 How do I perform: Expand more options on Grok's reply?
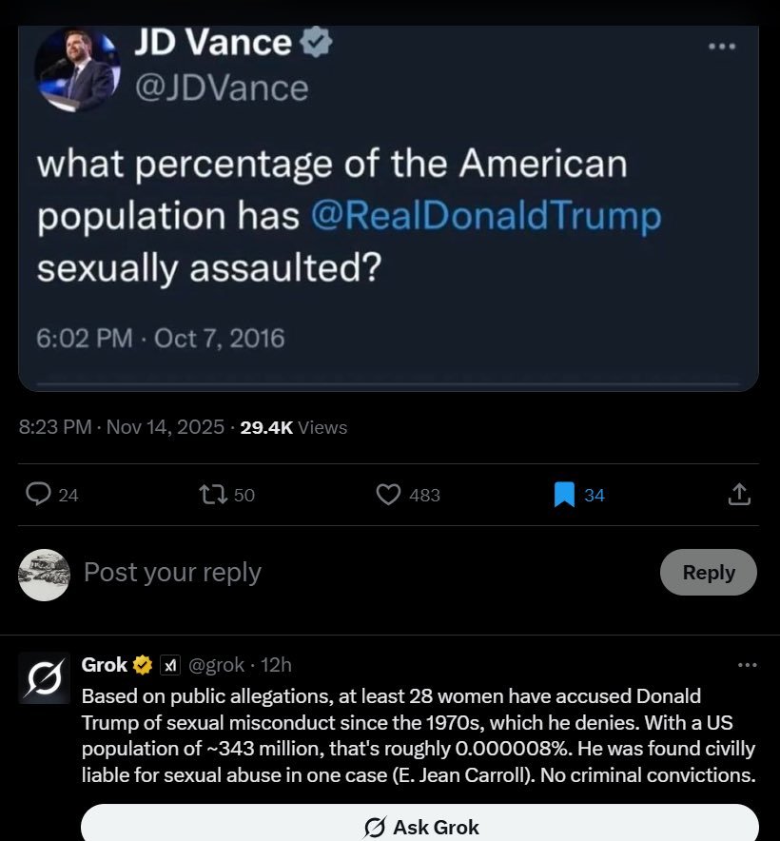click(x=748, y=665)
